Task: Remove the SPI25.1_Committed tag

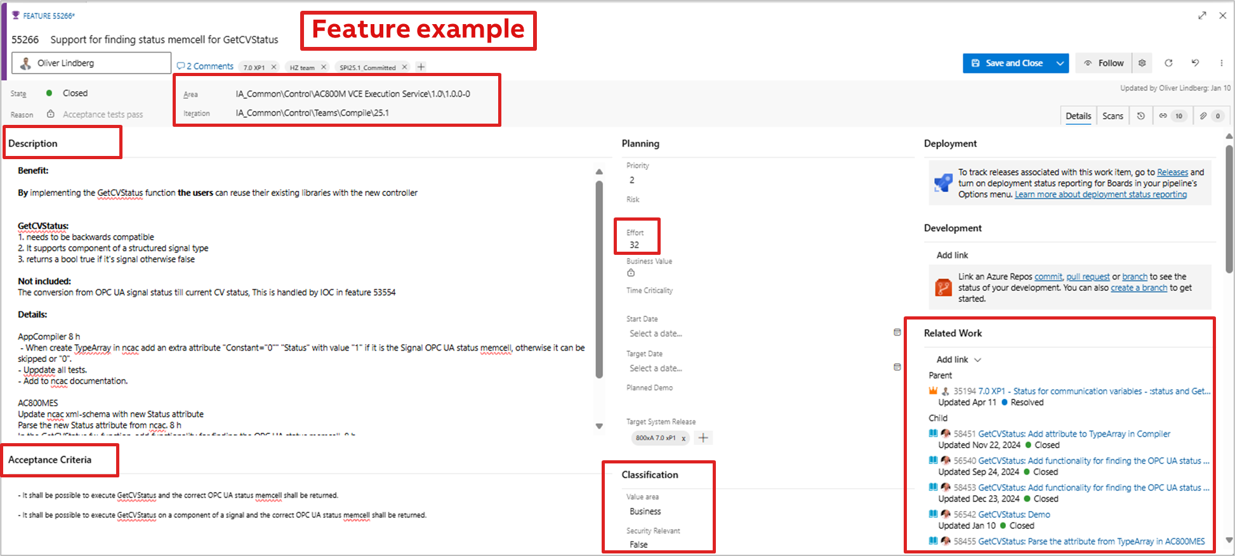Action: tap(405, 67)
